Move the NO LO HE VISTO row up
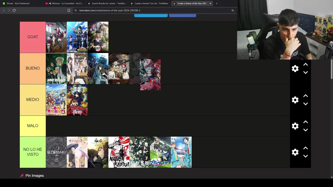This screenshot has height=187, width=333. pos(305,148)
